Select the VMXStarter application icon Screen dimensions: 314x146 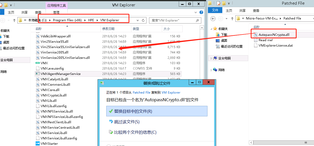point(38,144)
